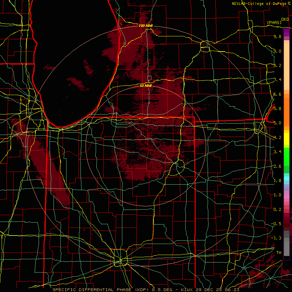Viewport: 292px width, 292px height.
Task: Click the -1.3 value on the scale
Action: pos(276,238)
